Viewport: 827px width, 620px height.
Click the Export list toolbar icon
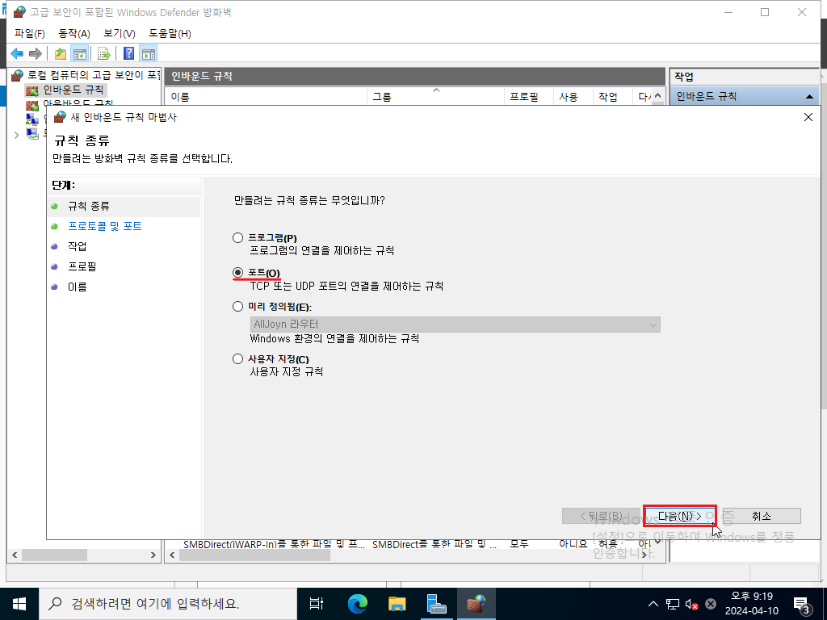tap(104, 53)
